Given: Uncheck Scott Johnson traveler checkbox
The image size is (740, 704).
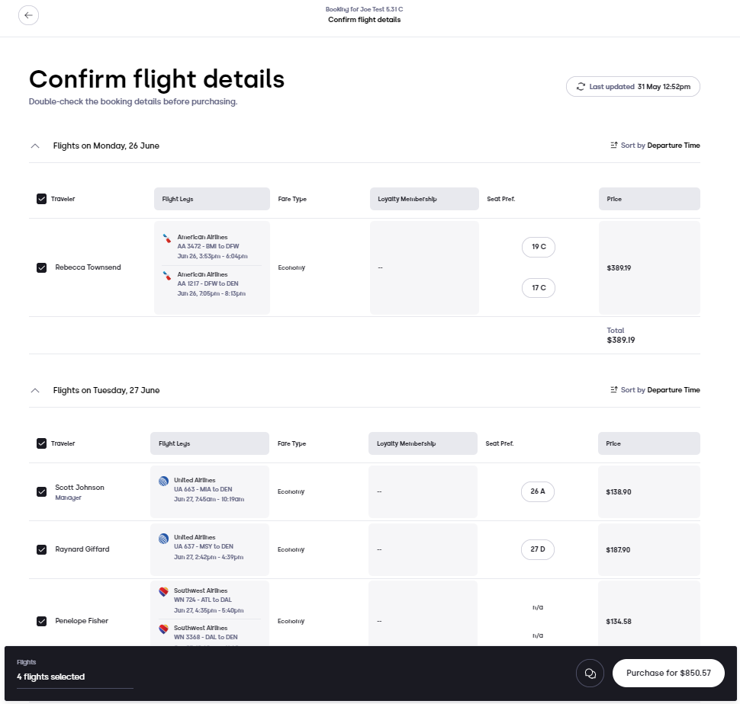Looking at the screenshot, I should (x=41, y=492).
